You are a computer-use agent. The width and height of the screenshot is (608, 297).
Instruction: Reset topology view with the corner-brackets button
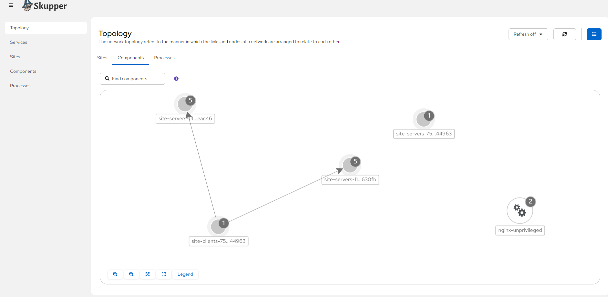pos(164,274)
